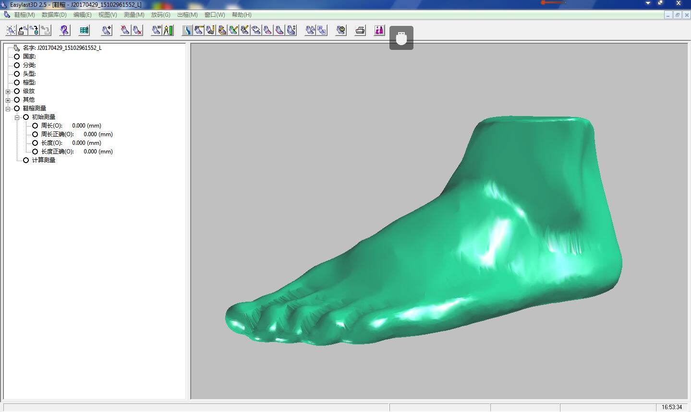Click the save last to database icon
This screenshot has width=691, height=412.
34,30
